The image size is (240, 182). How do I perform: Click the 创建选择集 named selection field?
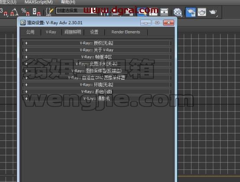click(x=77, y=10)
